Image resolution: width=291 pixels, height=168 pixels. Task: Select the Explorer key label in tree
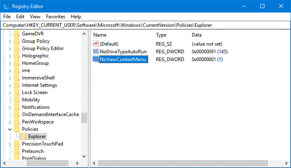(37, 136)
